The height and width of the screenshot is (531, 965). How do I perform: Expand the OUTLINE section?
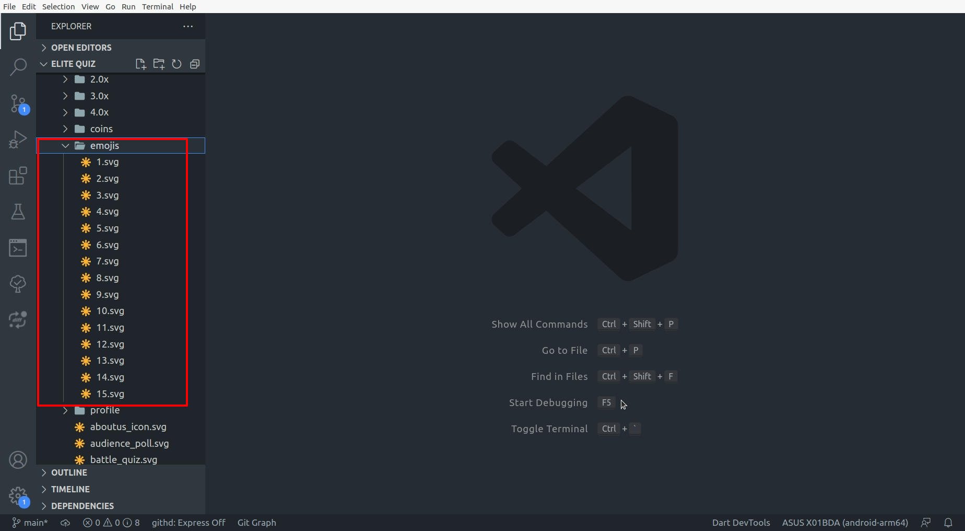pos(69,472)
